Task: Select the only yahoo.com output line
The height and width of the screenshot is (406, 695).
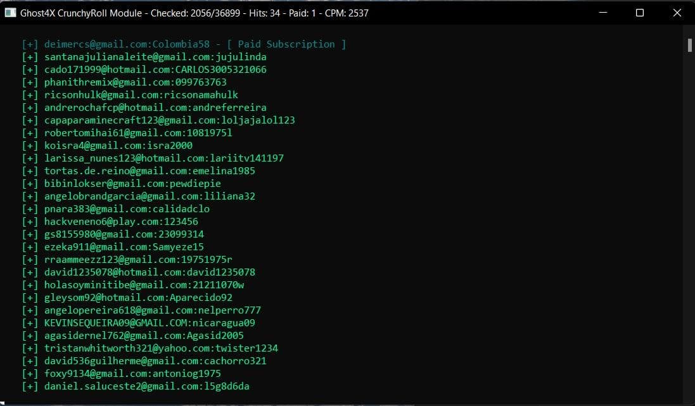Action: (x=161, y=348)
